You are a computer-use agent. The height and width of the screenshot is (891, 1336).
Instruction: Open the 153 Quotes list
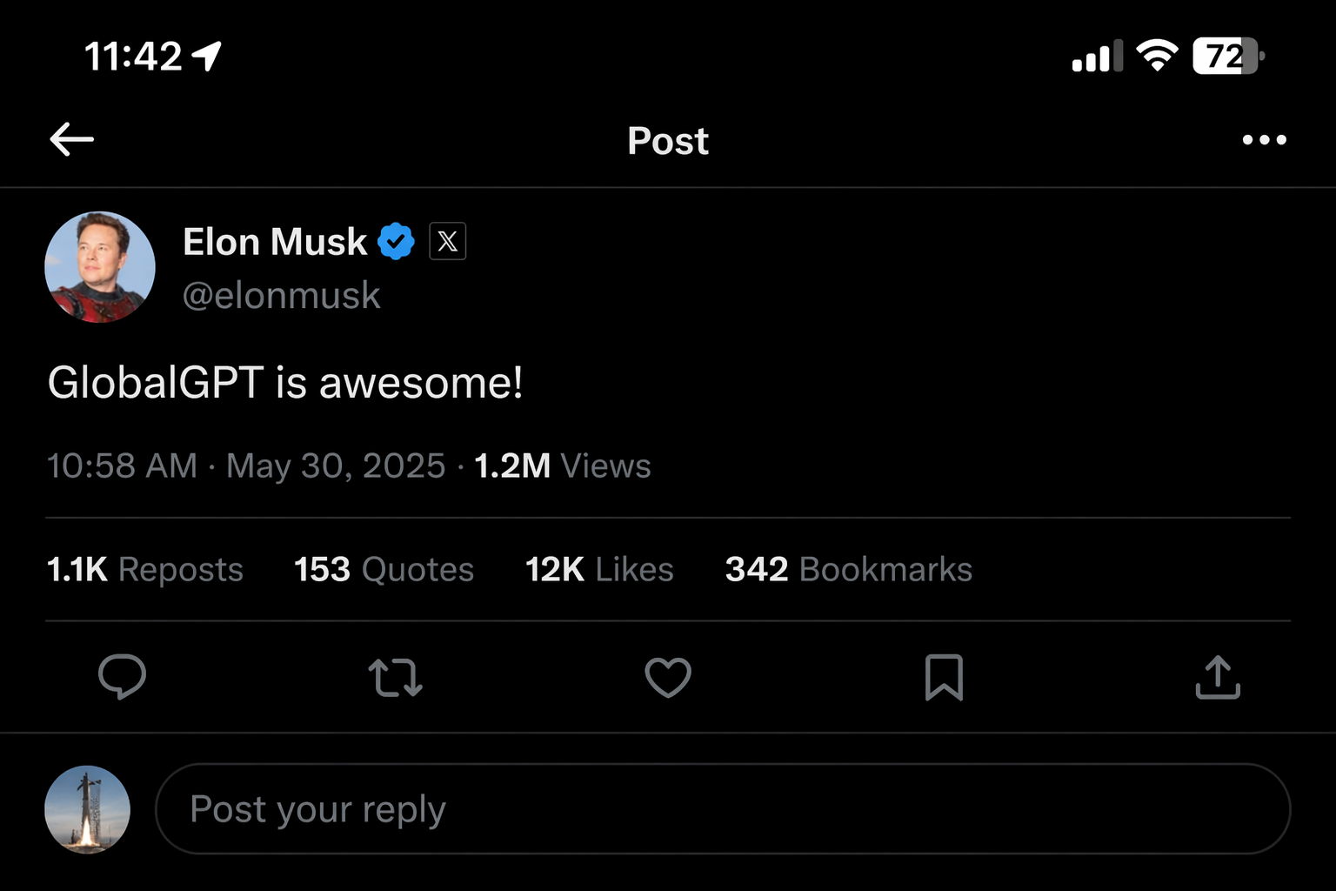coord(383,569)
